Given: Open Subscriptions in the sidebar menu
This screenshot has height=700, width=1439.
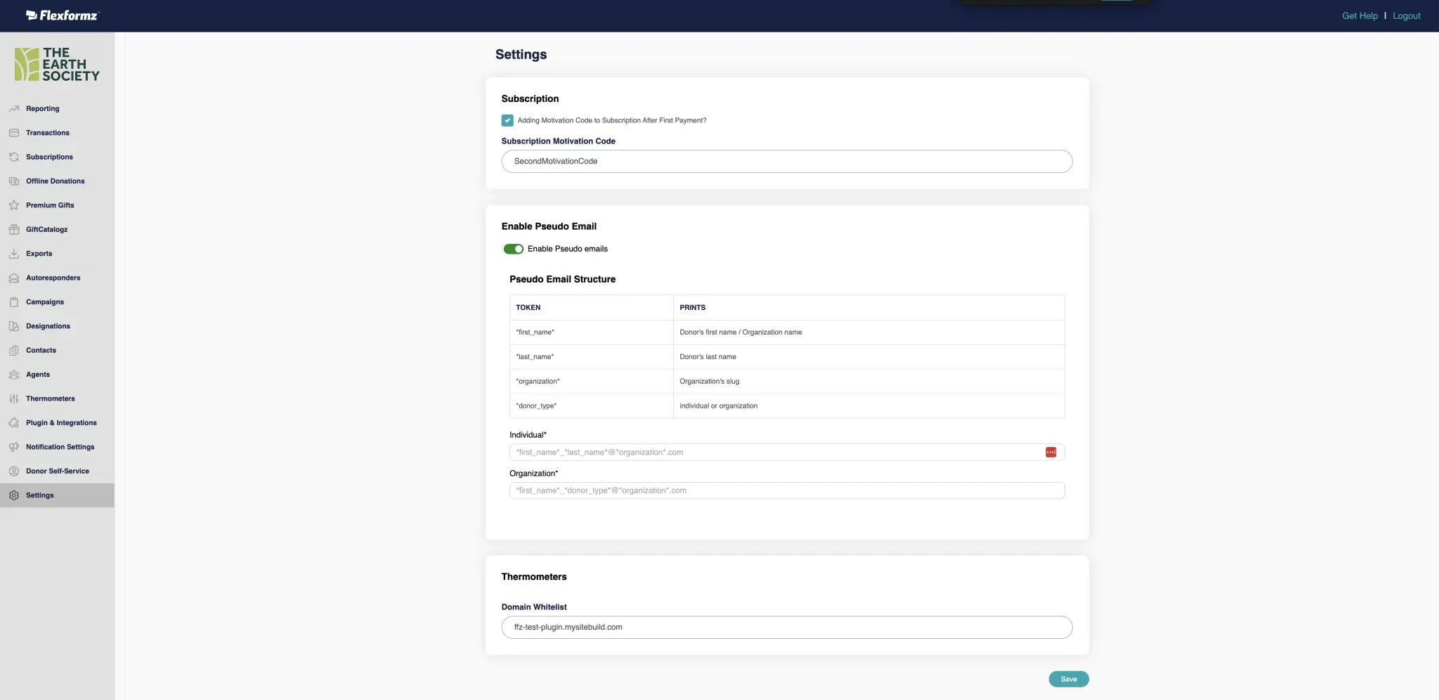Looking at the screenshot, I should (x=49, y=157).
